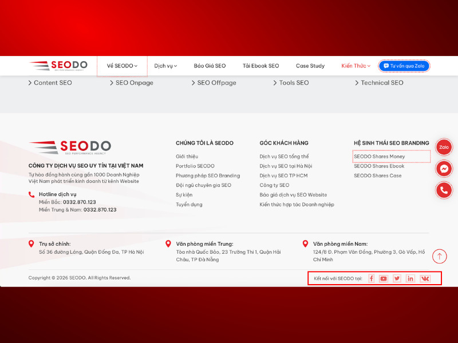
Task: Click the Miền Trung & Nam hotline number
Action: pyautogui.click(x=100, y=210)
